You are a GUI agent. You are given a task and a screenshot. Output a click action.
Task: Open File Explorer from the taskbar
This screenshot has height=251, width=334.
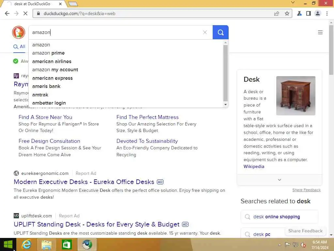click(47, 244)
